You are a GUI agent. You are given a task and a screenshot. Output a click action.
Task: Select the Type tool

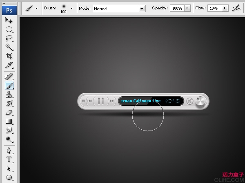click(9, 159)
